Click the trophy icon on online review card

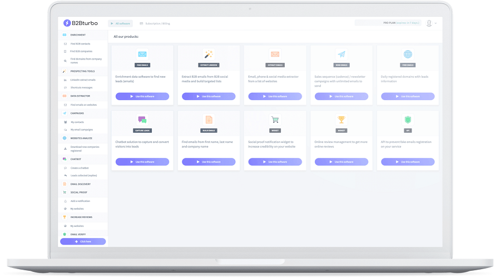click(x=341, y=120)
